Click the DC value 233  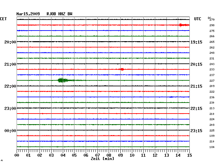(x=212, y=69)
